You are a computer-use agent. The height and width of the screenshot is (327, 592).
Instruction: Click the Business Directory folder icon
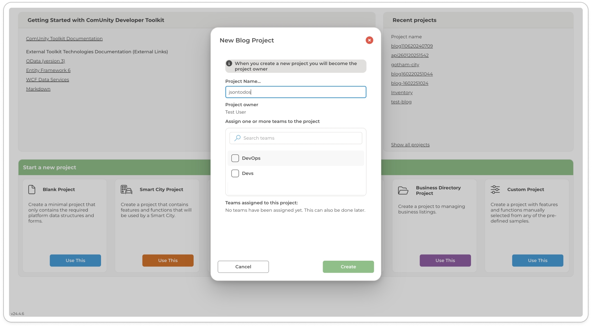[x=403, y=191]
